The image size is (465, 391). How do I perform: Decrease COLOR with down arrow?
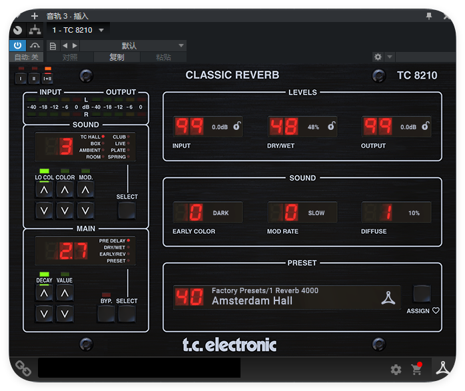pos(65,210)
